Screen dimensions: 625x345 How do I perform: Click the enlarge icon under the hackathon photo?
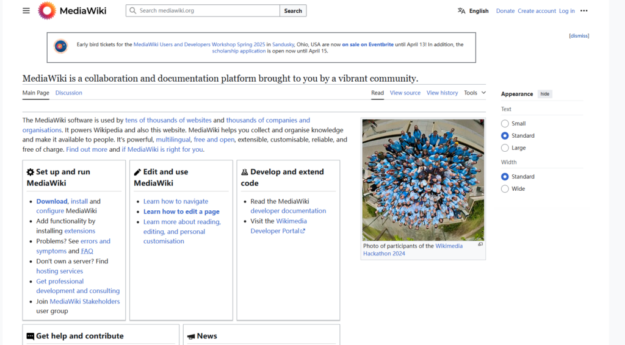(x=480, y=244)
